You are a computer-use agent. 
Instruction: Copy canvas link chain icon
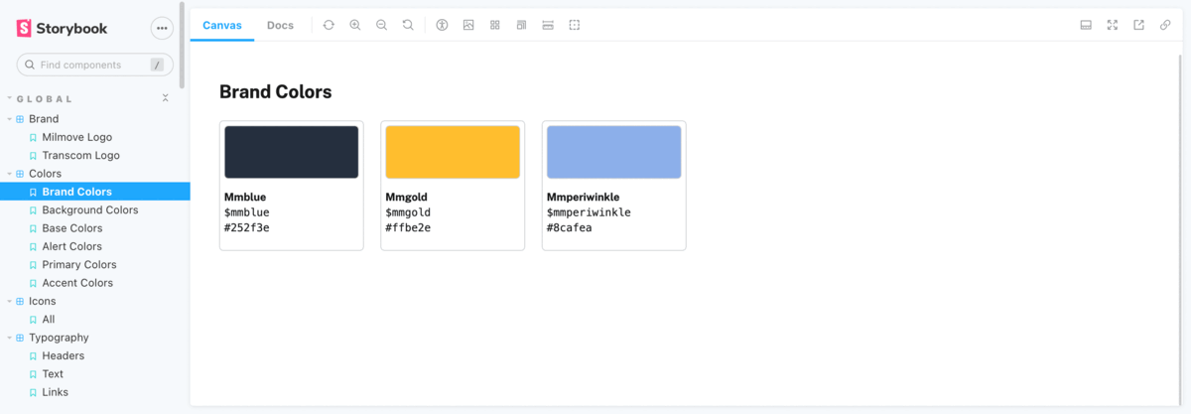(1165, 25)
